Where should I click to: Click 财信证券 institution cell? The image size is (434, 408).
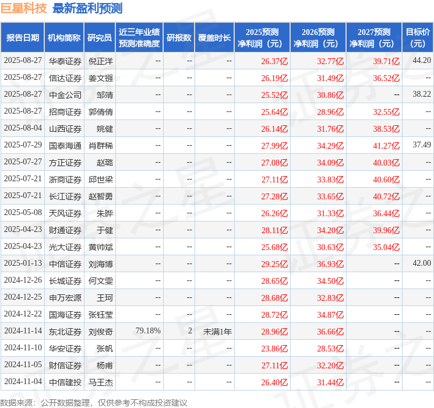tap(65, 365)
